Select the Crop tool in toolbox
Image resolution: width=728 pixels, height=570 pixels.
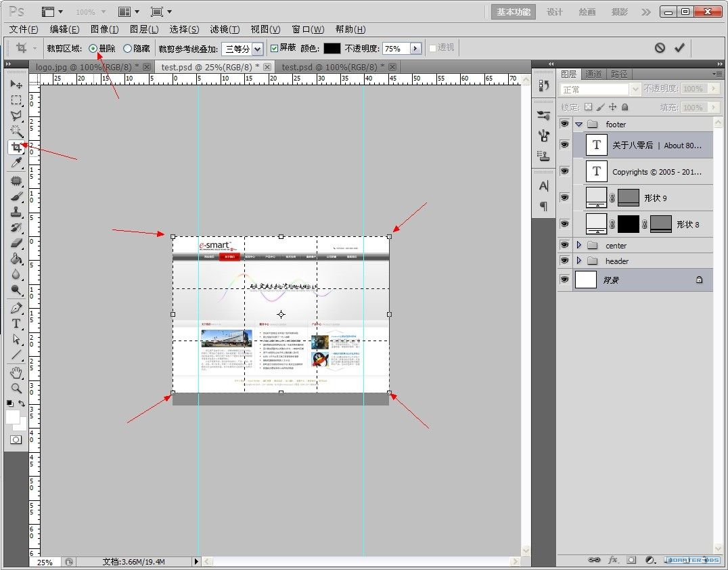pos(16,148)
